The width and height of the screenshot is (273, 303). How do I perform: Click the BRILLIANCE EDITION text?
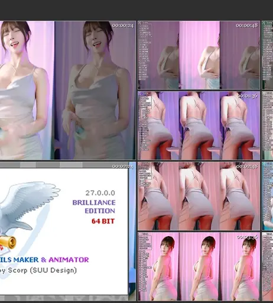click(94, 207)
